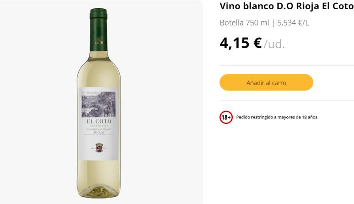The image size is (354, 204).
Task: Click the Pedido restringido a mayores de 18 años notice
Action: [277, 117]
